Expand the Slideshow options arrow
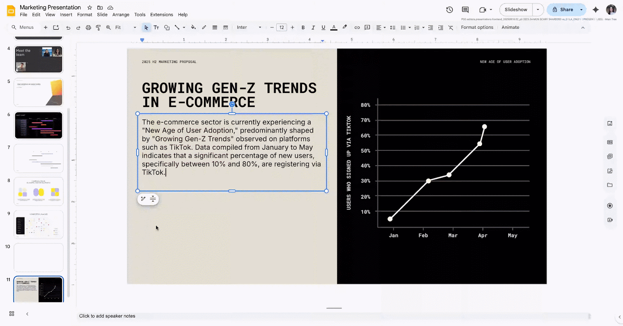 (x=538, y=10)
